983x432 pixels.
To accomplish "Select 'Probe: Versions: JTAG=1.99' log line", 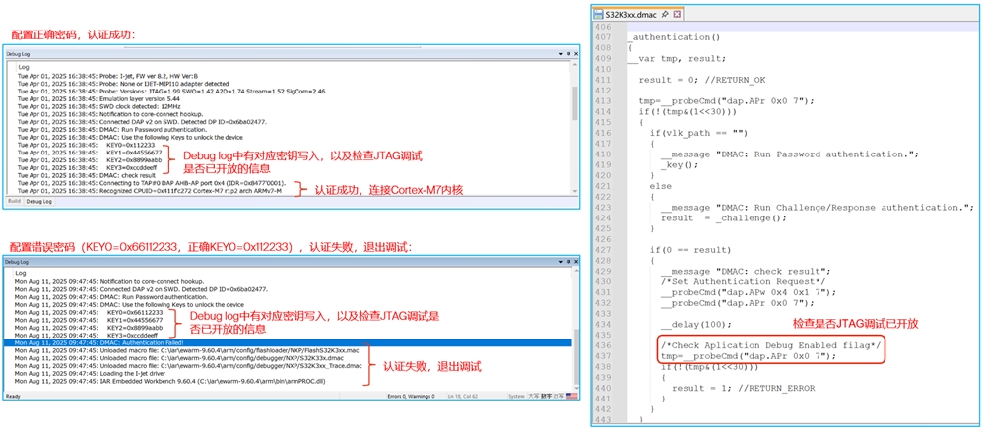I will (x=171, y=91).
